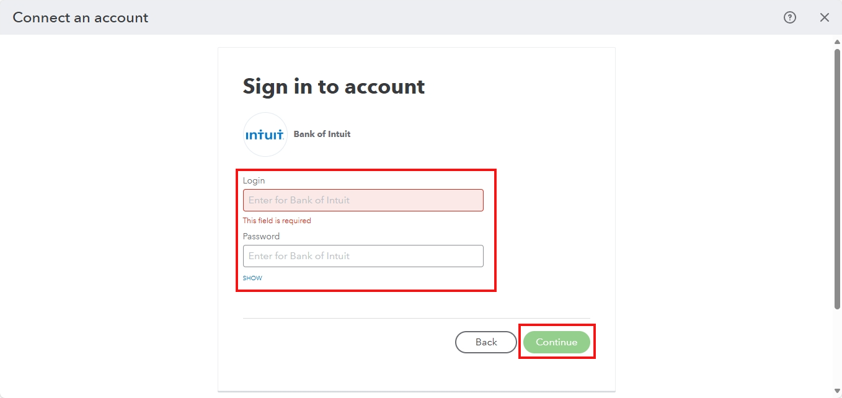Click the Intuit bank logo
Image resolution: width=842 pixels, height=398 pixels.
click(x=265, y=135)
